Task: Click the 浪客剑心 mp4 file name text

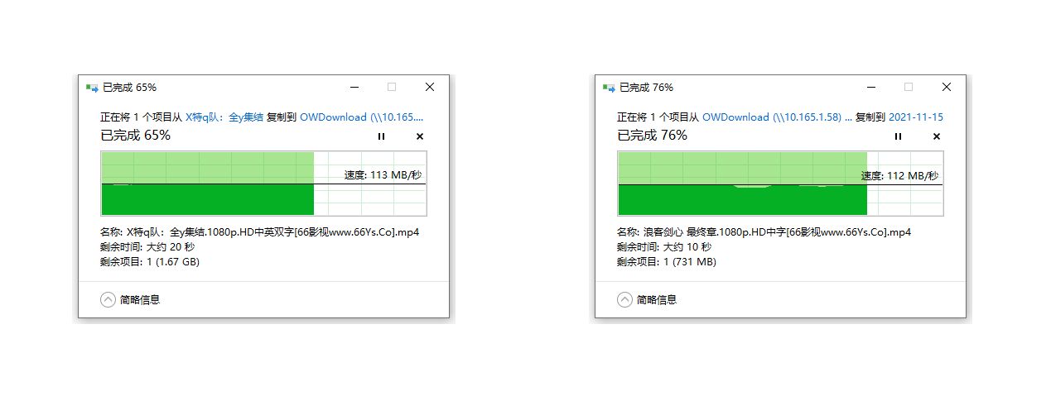Action: tap(778, 232)
